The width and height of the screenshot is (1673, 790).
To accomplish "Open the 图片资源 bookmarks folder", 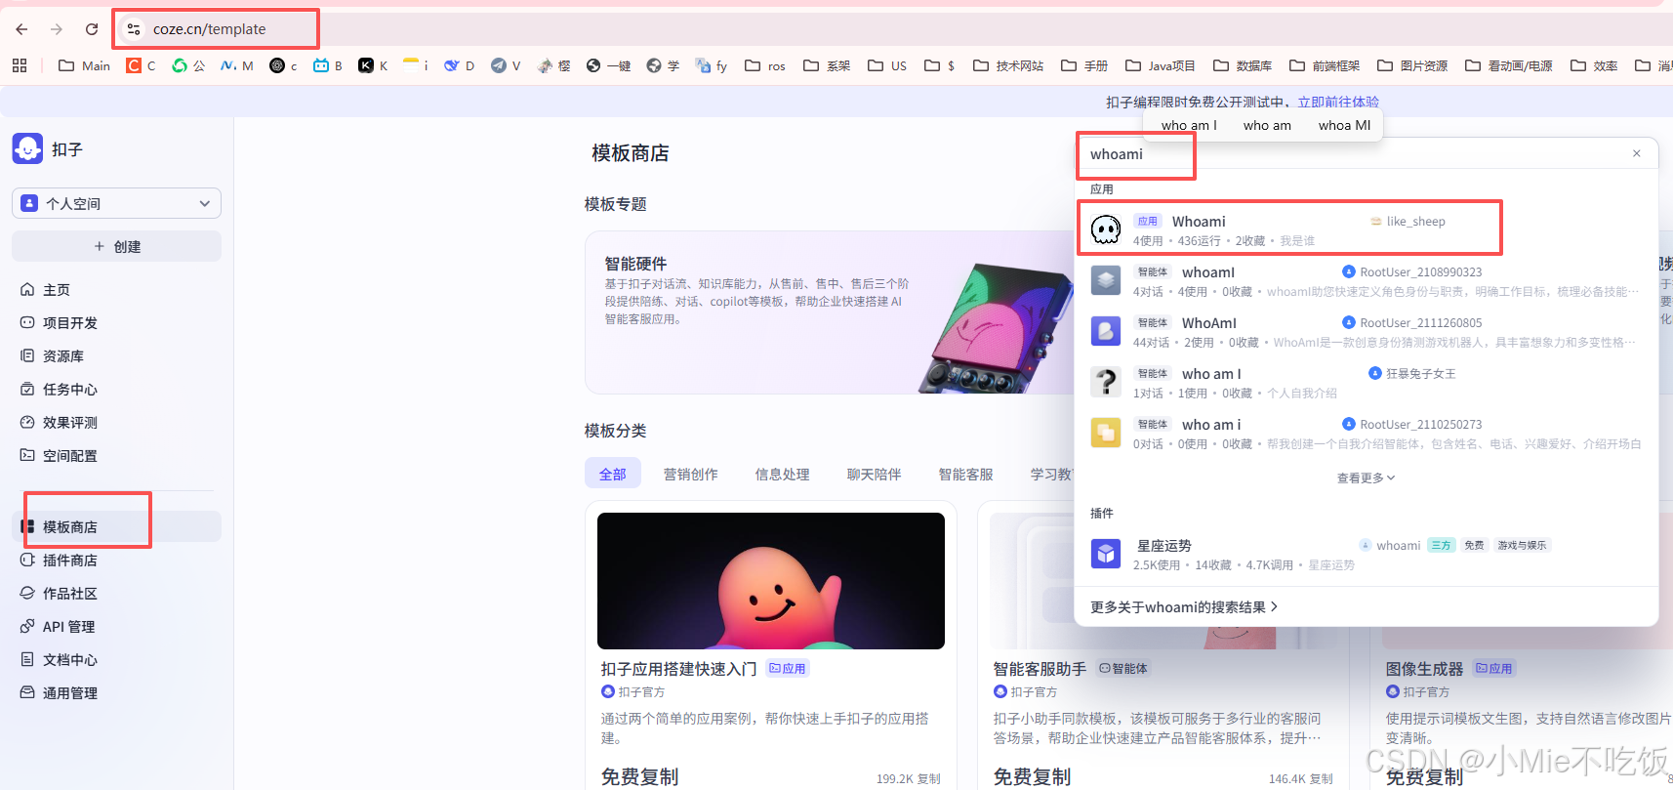I will 1412,65.
